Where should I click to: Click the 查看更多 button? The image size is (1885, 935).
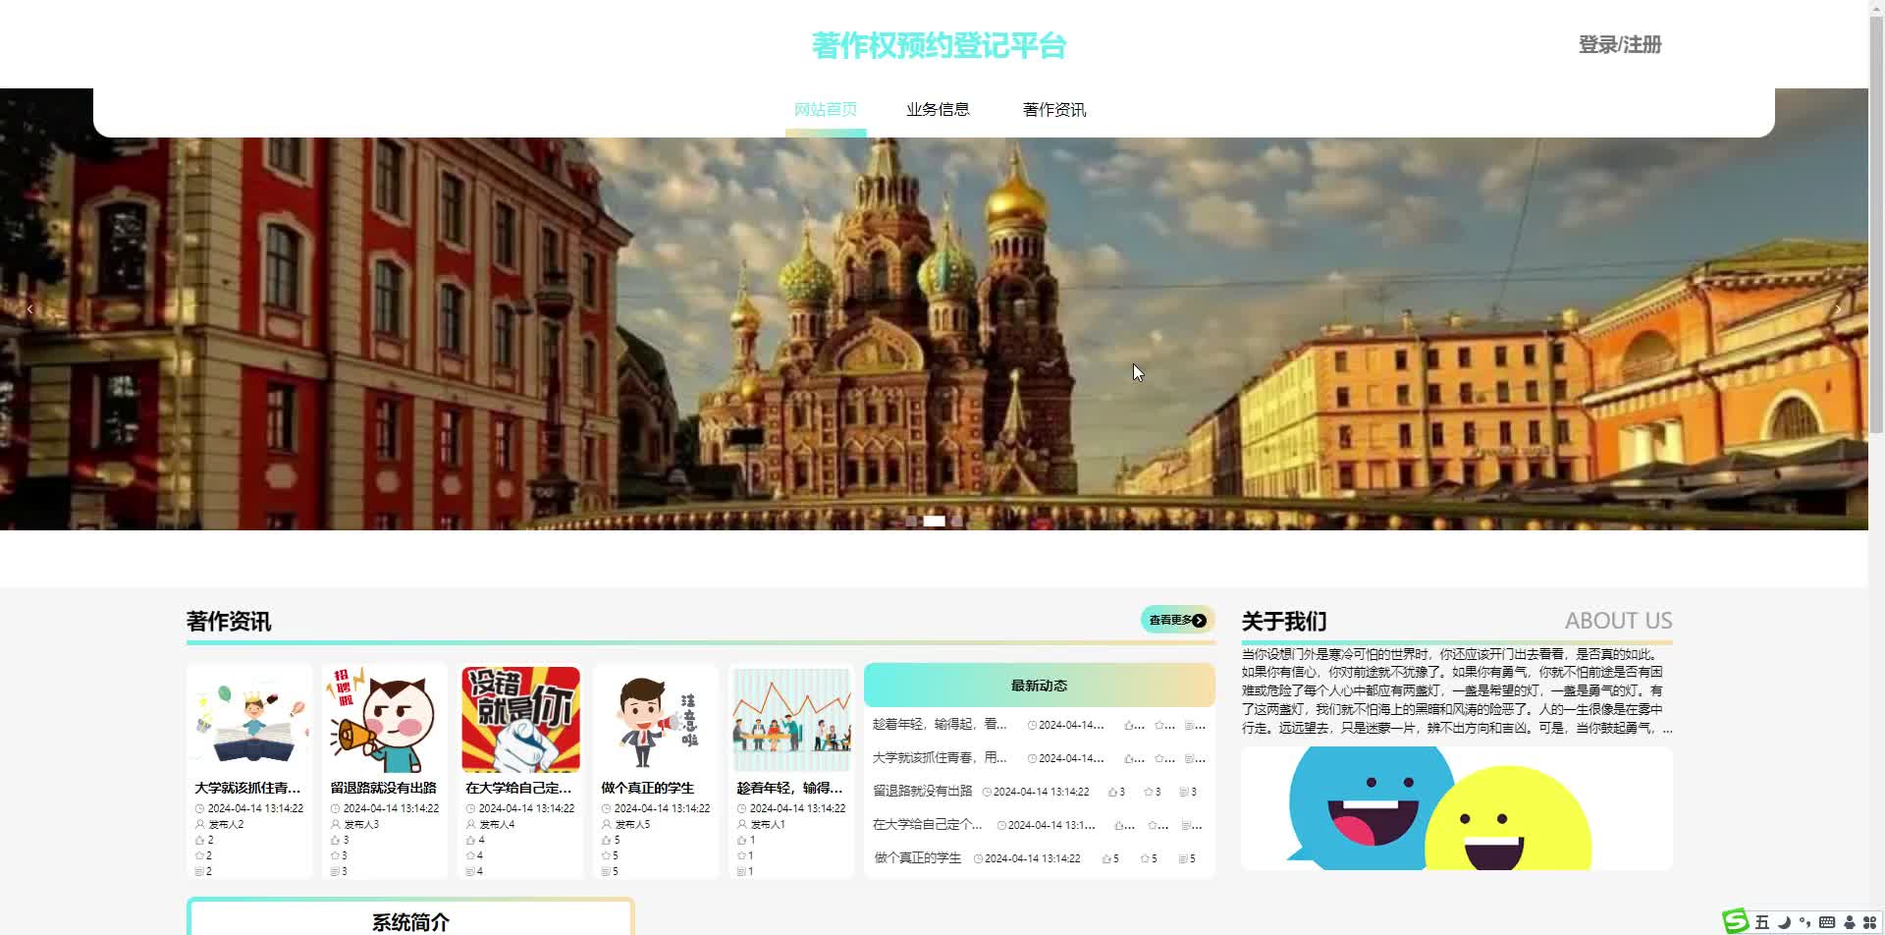click(1177, 620)
